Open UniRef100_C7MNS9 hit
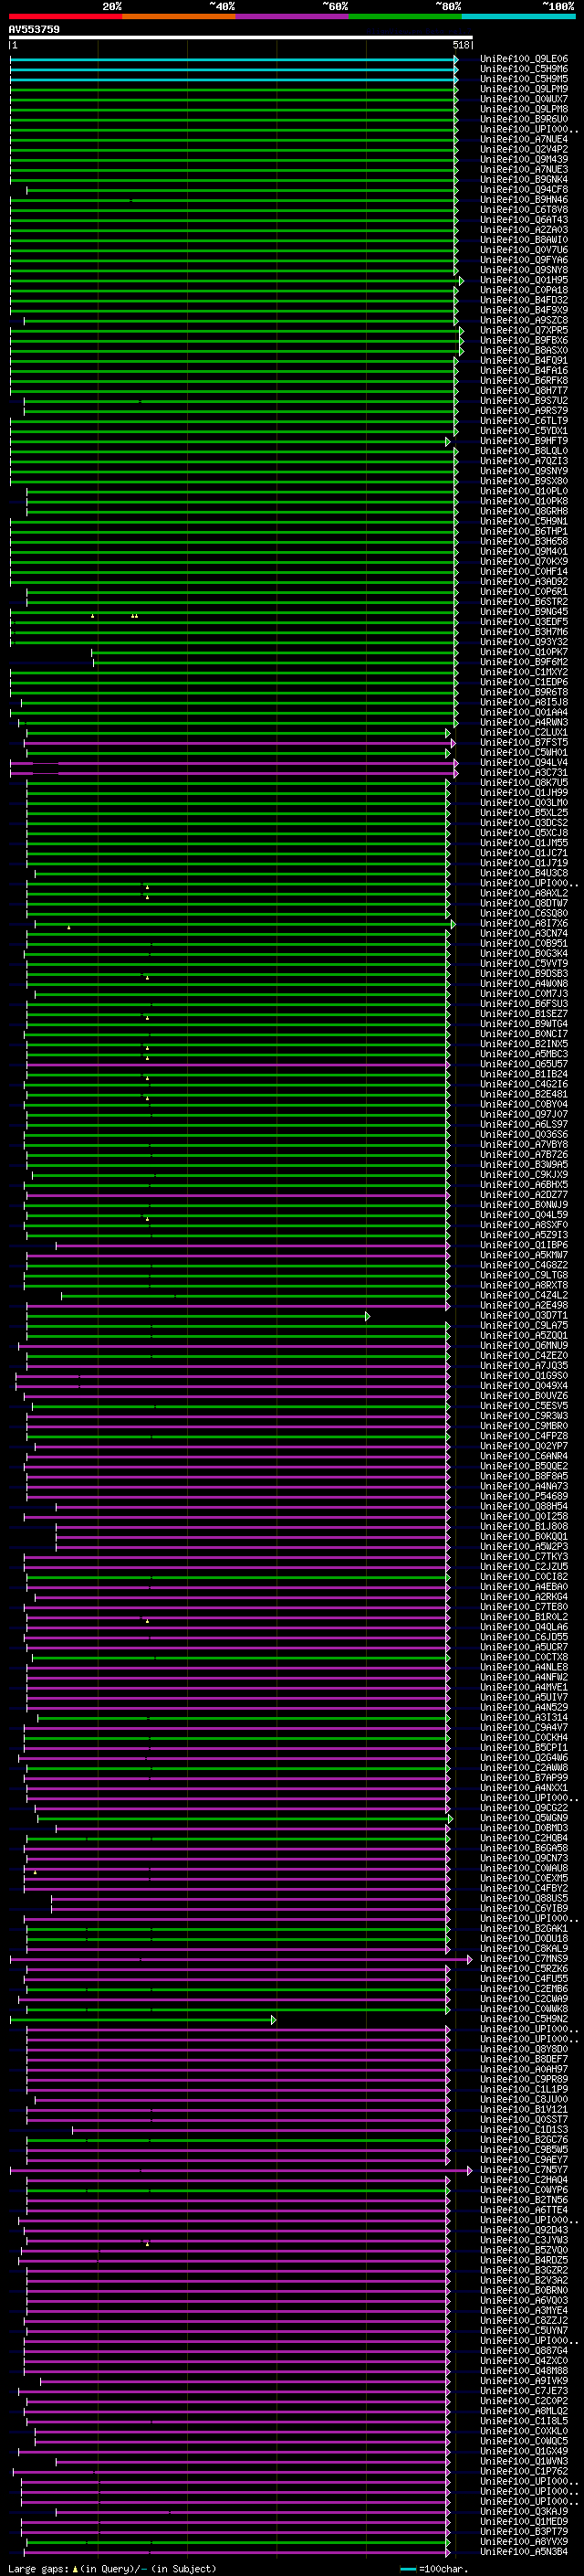 coord(524,1959)
